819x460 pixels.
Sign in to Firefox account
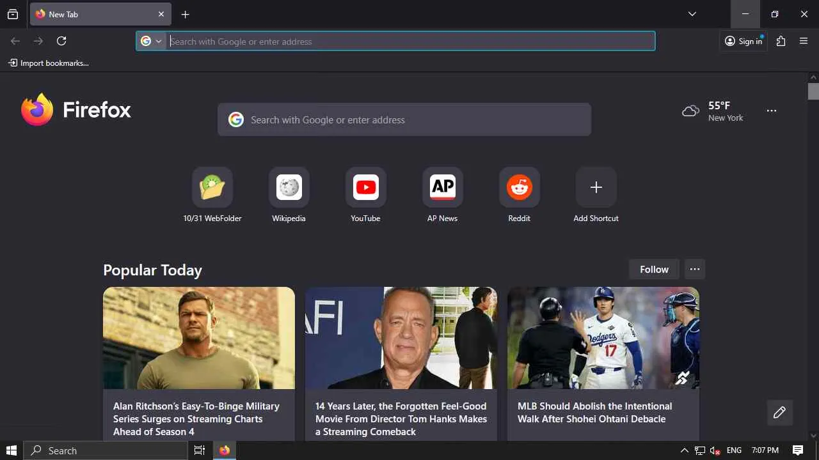click(x=743, y=41)
